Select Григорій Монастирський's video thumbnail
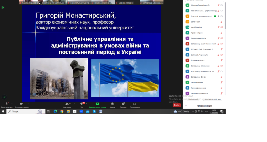Screen dimensions: 267x142 (55, 2)
